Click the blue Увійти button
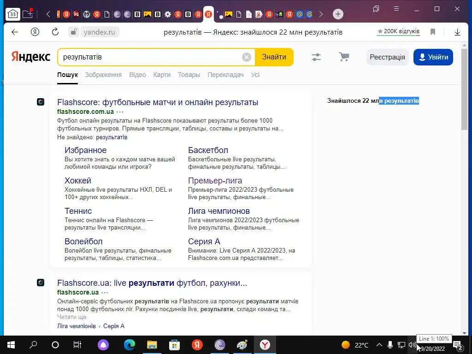 [x=433, y=57]
